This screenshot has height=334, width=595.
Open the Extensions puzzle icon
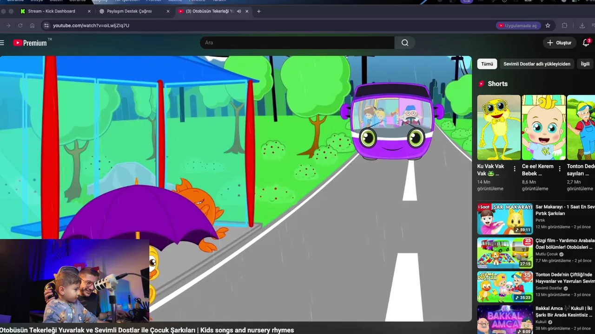point(564,26)
